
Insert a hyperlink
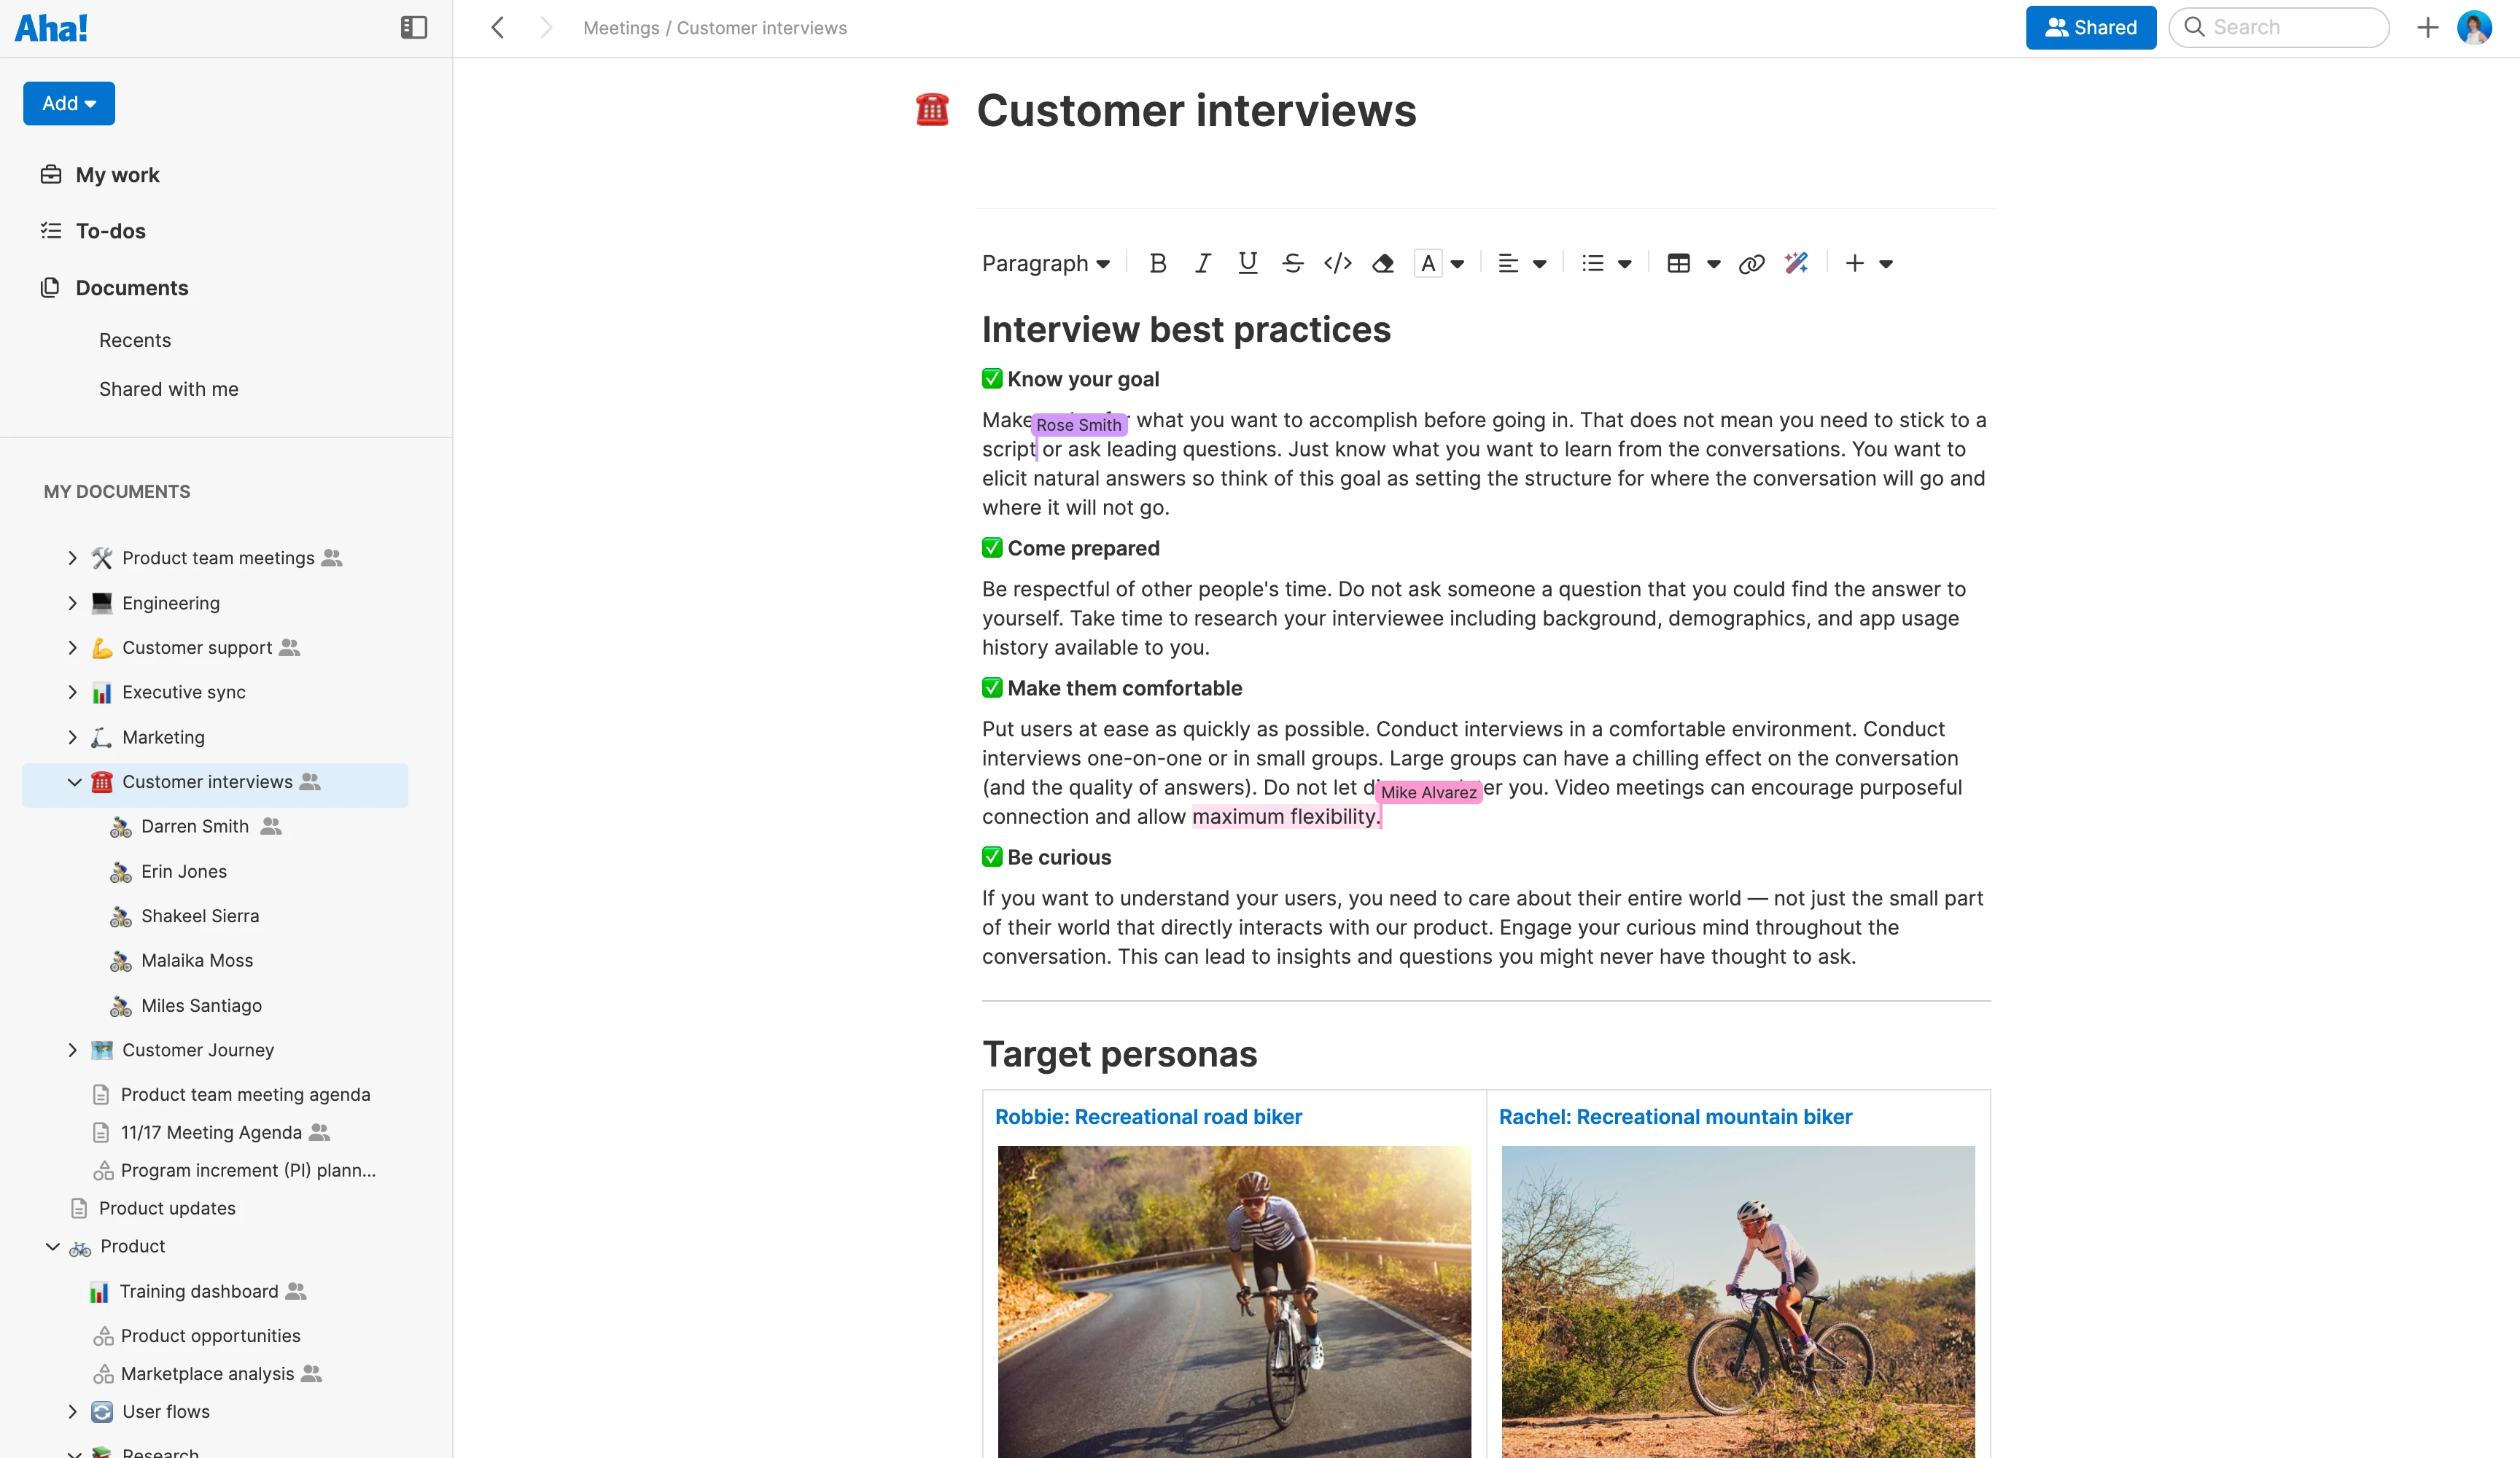1752,263
